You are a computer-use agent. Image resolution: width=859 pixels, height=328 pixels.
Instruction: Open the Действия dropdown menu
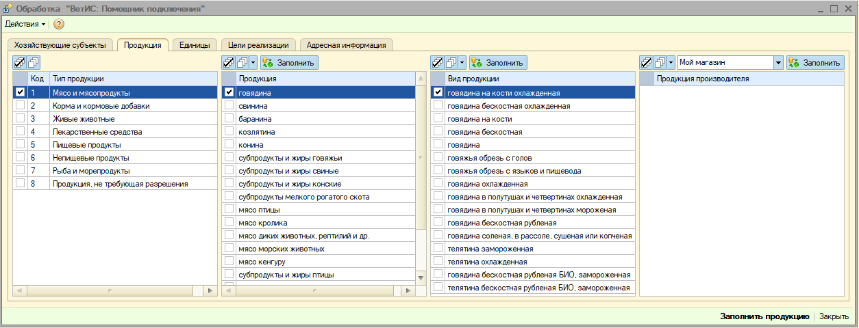coord(25,24)
